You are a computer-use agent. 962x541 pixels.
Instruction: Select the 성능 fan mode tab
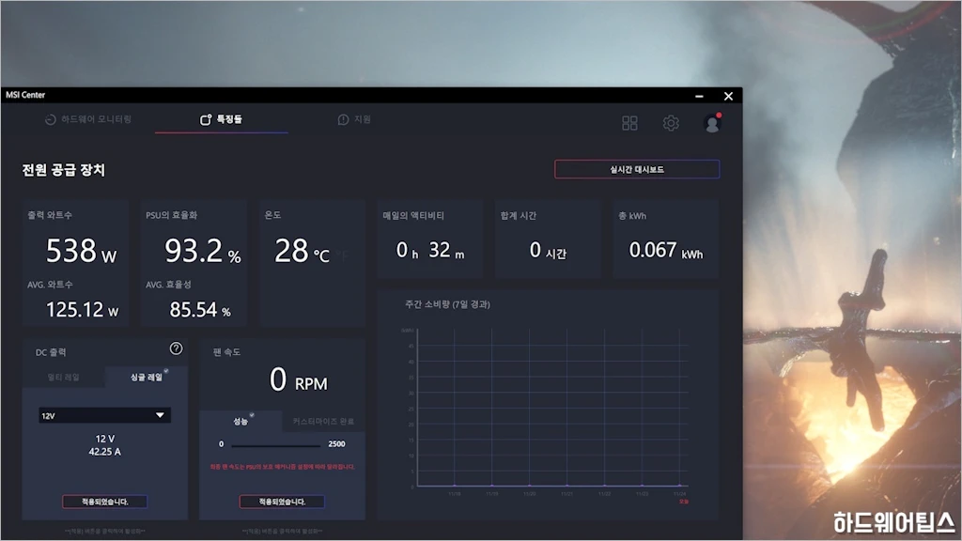click(240, 422)
